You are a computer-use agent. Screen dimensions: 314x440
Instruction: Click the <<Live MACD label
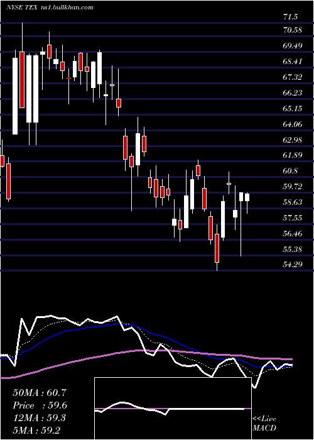click(264, 423)
